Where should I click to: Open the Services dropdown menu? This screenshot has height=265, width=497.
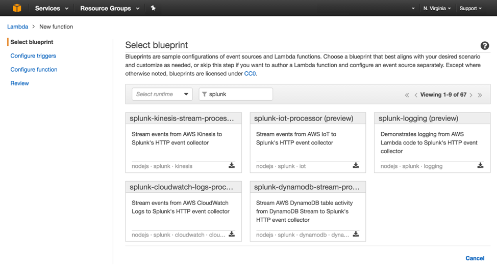(52, 8)
